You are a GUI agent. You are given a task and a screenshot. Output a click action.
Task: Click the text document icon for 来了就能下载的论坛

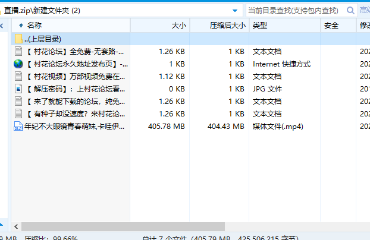18,101
